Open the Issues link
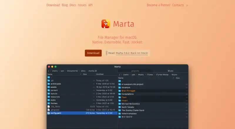The image size is (235, 129). point(82,5)
